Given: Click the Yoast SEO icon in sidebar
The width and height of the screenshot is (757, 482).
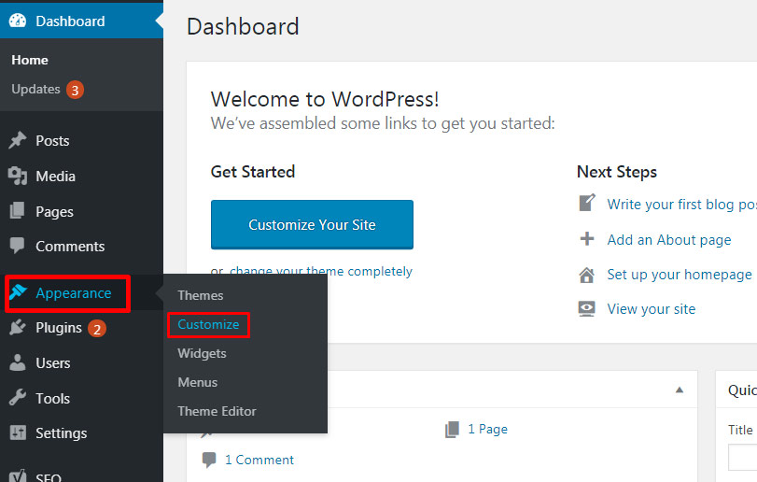Looking at the screenshot, I should (x=18, y=475).
